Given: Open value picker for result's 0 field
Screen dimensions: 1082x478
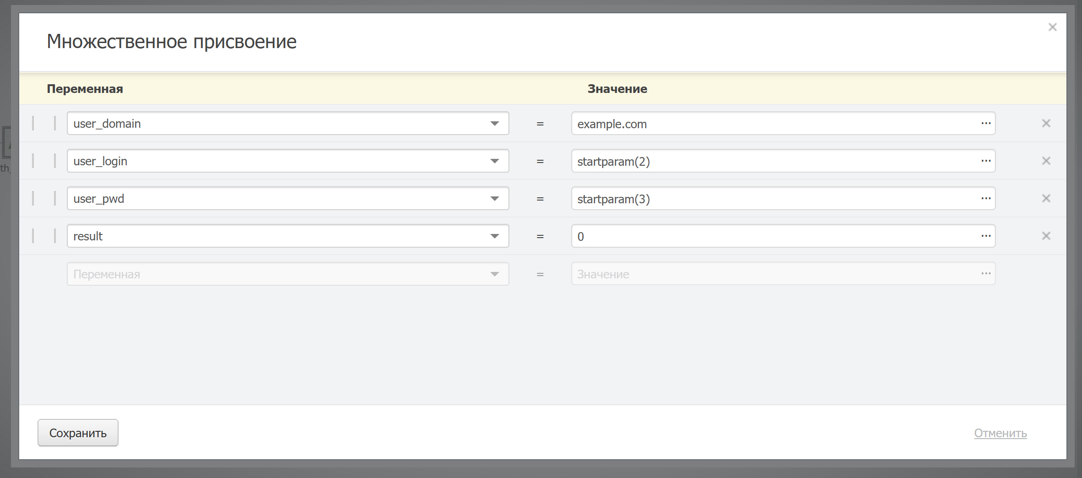Looking at the screenshot, I should (x=985, y=236).
